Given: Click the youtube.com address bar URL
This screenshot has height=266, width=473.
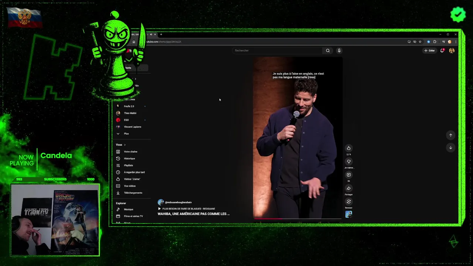Looking at the screenshot, I should click(x=164, y=42).
